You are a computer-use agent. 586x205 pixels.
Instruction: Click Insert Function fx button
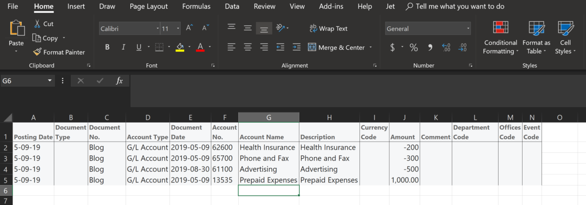pyautogui.click(x=119, y=81)
